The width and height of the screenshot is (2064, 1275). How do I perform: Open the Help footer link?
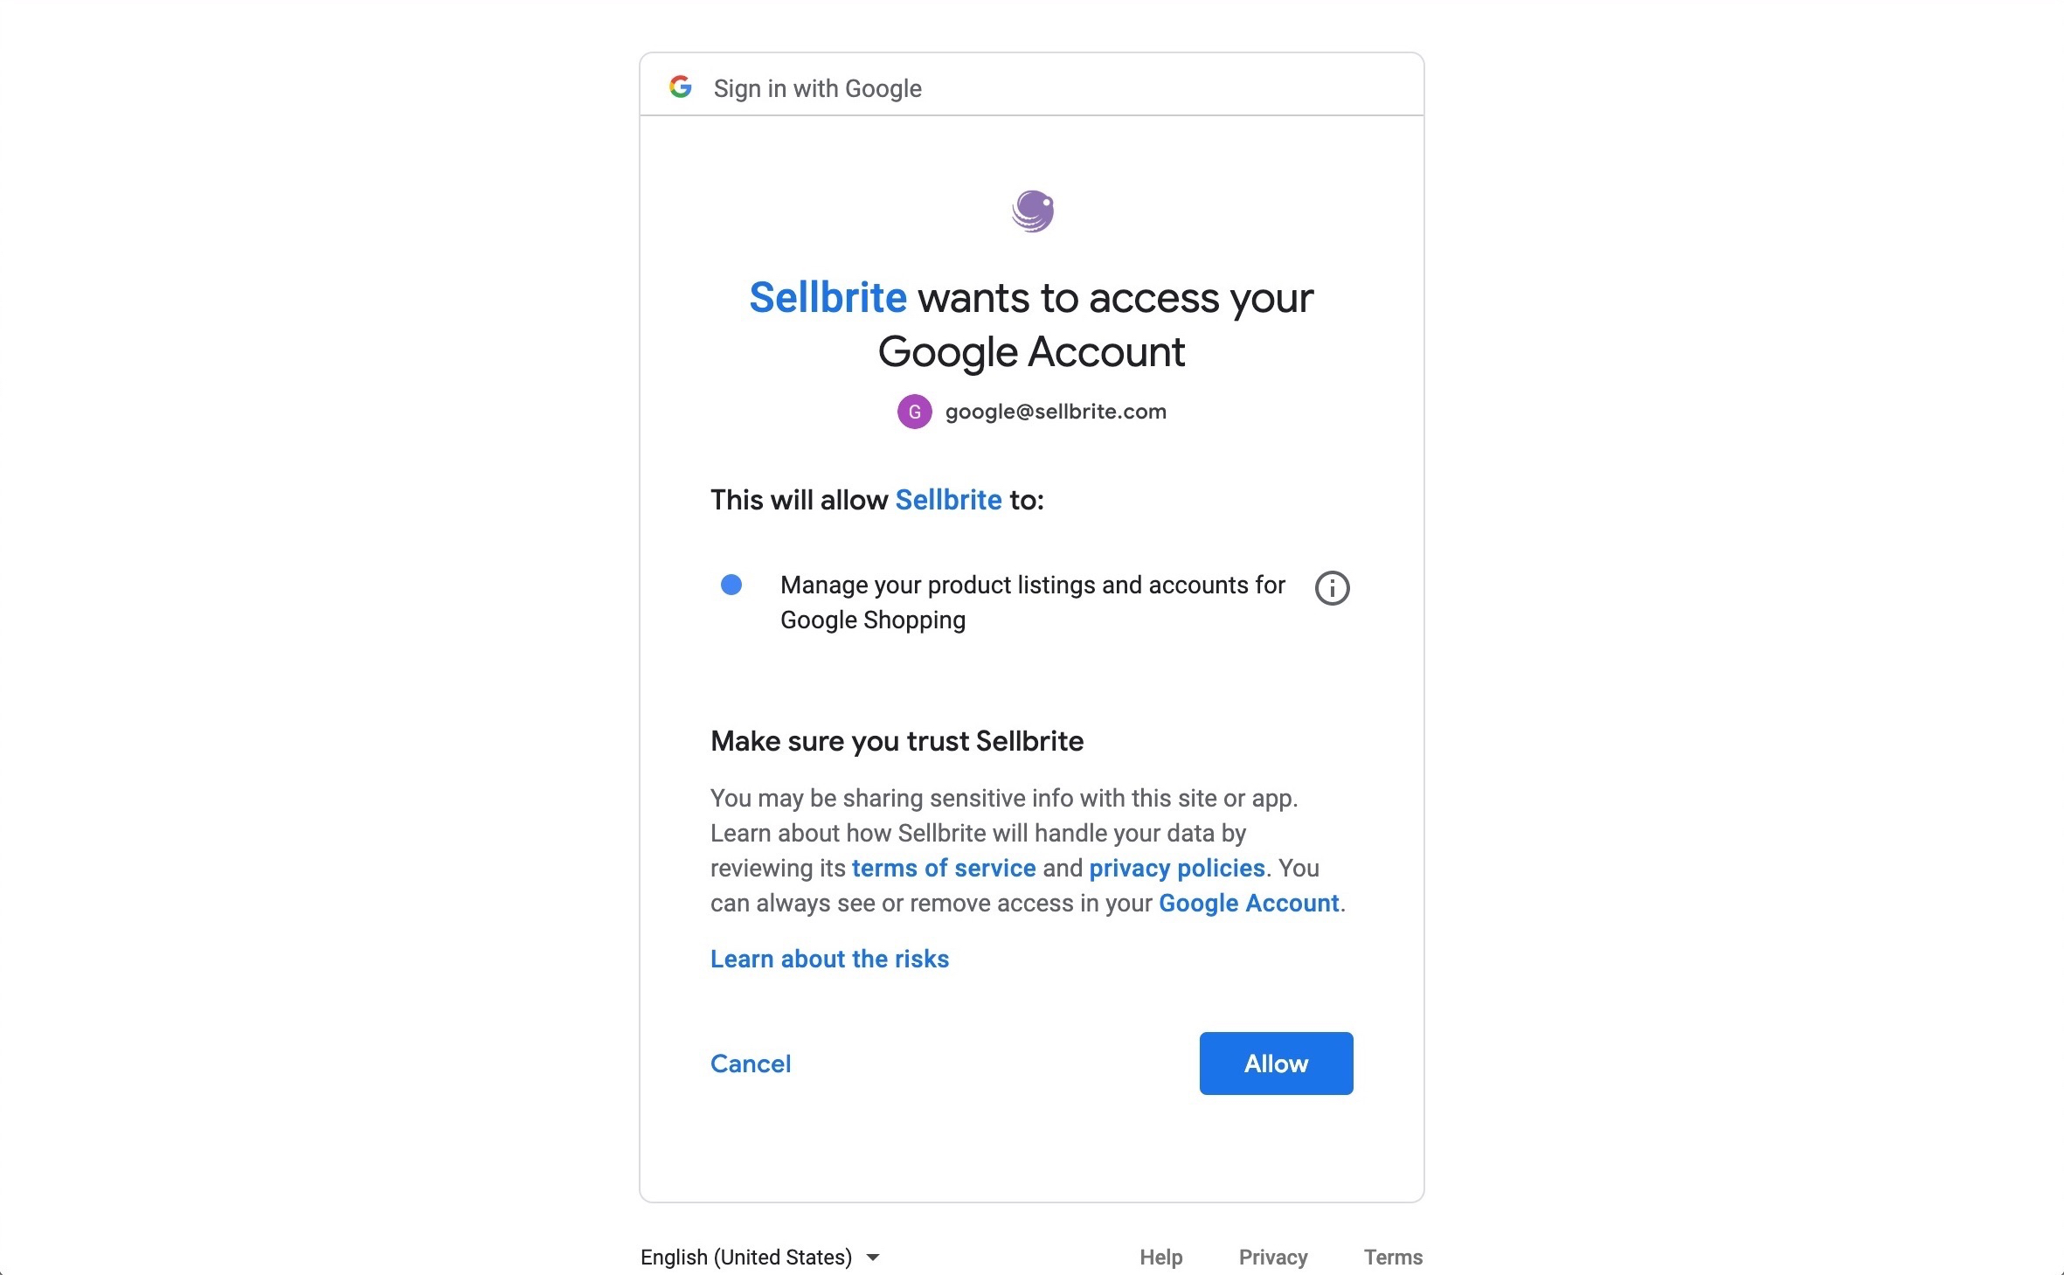1160,1258
